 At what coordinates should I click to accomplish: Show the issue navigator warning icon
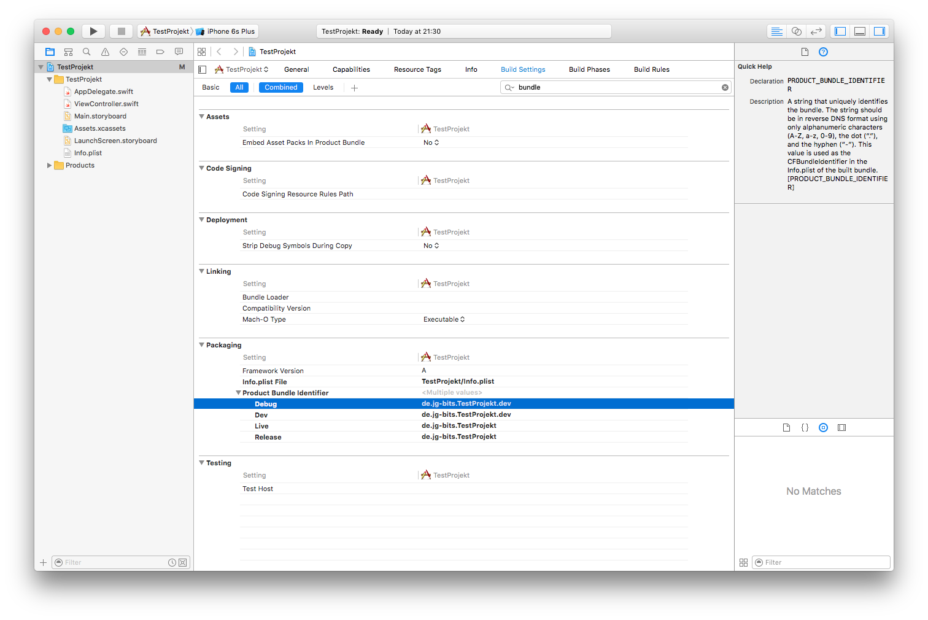pyautogui.click(x=105, y=52)
